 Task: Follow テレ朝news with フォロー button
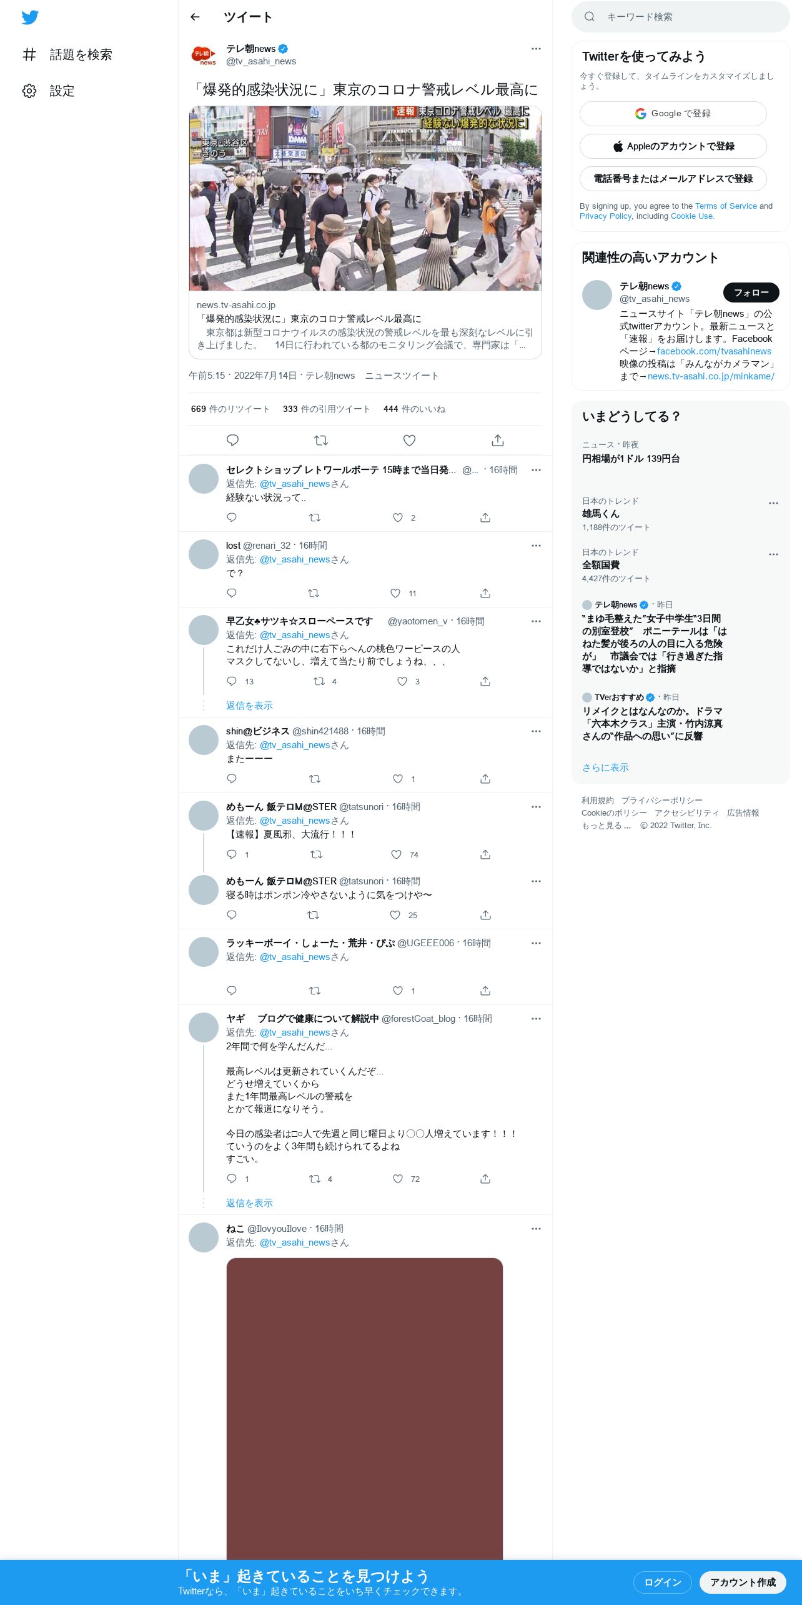pyautogui.click(x=751, y=292)
